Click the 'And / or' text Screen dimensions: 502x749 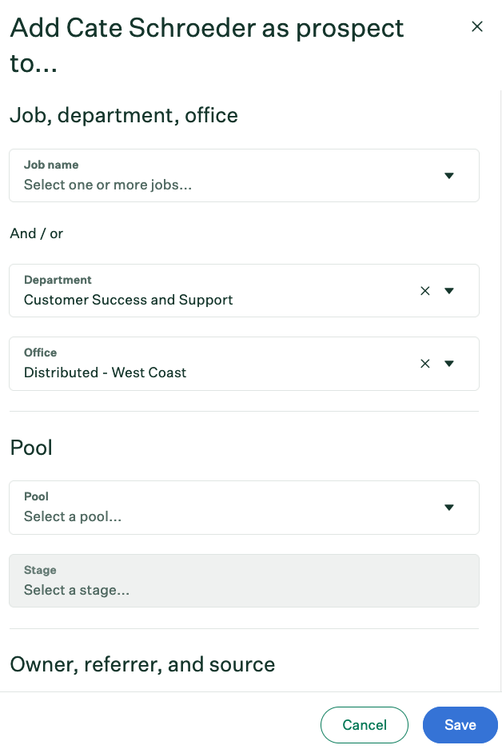[36, 233]
